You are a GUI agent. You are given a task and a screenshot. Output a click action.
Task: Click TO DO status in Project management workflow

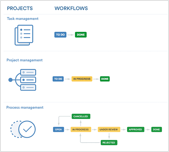click(58, 79)
